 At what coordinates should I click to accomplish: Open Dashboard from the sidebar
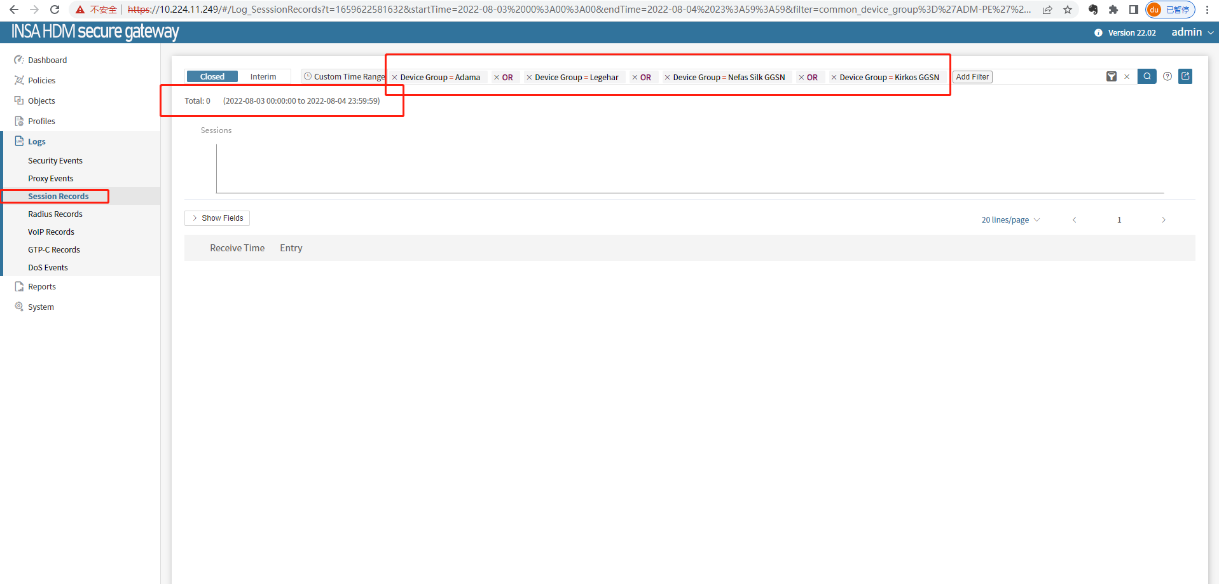pos(47,60)
